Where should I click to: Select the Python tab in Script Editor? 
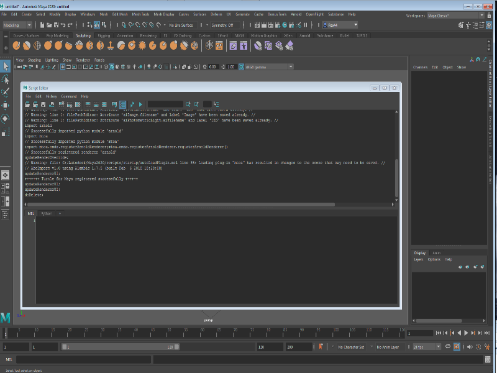point(47,213)
